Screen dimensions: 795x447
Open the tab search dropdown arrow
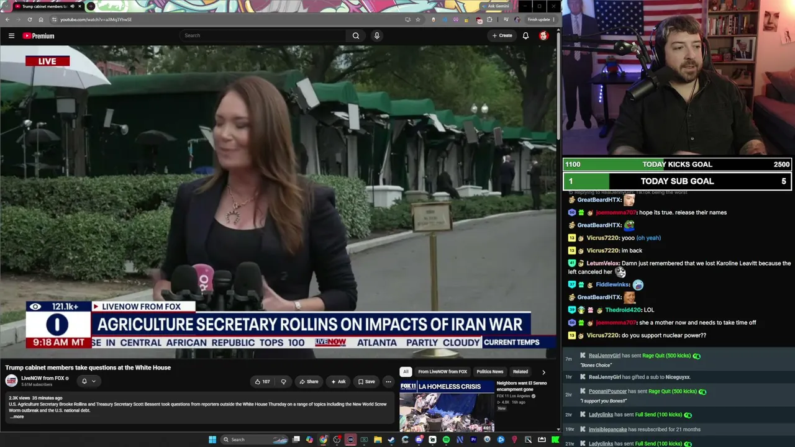pos(6,6)
